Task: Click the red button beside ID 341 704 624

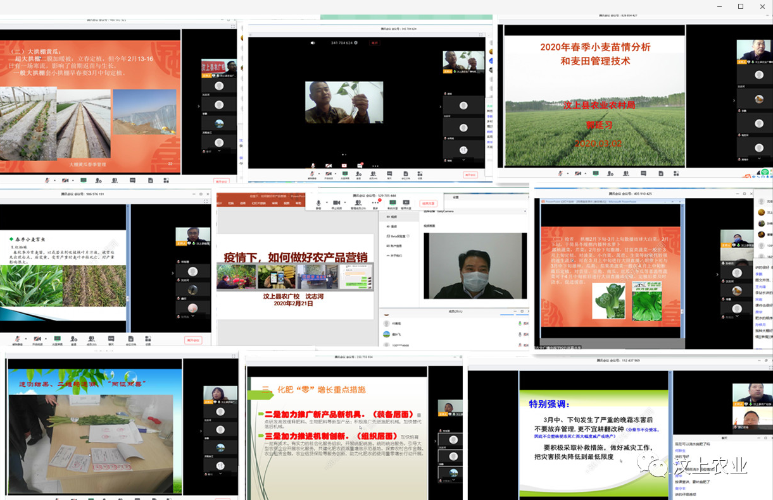Action: [x=374, y=43]
